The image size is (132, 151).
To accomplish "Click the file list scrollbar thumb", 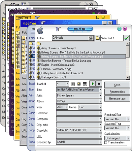I will 128,52.
